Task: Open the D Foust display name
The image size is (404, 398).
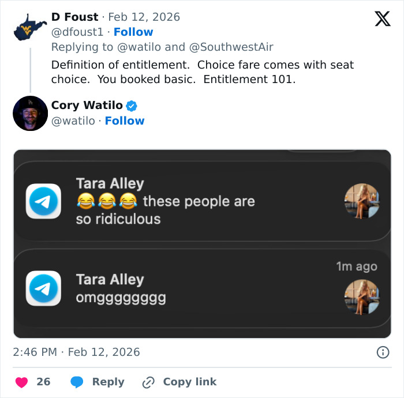Action: coord(75,17)
